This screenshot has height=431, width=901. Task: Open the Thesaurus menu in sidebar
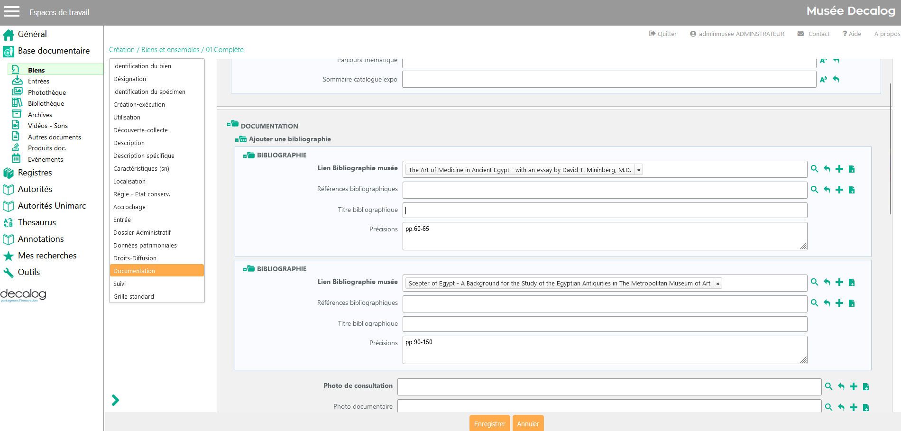pos(37,222)
